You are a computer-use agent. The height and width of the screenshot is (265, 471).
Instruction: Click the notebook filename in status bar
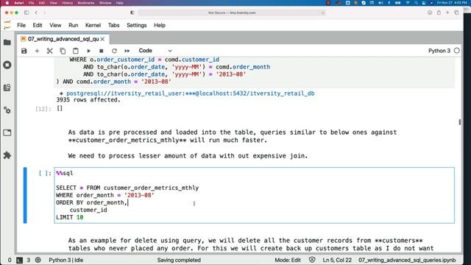tap(407, 260)
